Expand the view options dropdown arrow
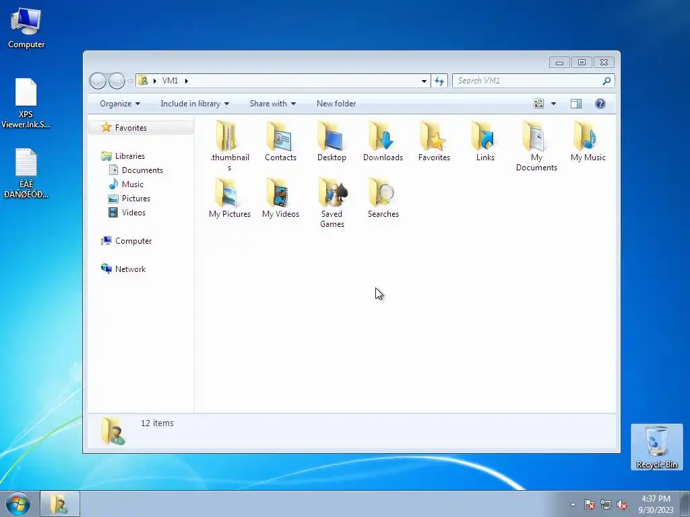Screen dimensions: 690x517 coord(554,104)
